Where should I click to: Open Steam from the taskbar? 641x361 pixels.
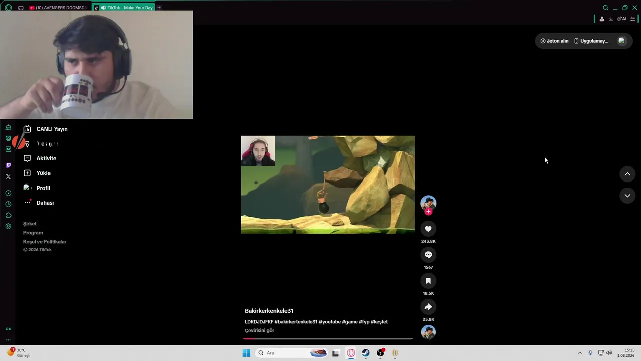[x=366, y=353]
